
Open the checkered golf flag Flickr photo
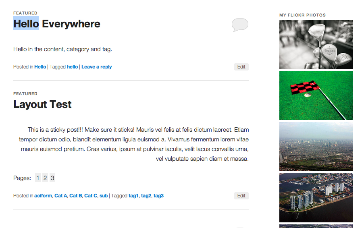pyautogui.click(x=316, y=96)
